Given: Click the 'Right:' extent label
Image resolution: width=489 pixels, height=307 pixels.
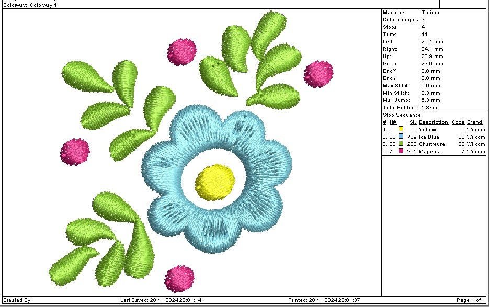Looking at the screenshot, I should pyautogui.click(x=390, y=49).
